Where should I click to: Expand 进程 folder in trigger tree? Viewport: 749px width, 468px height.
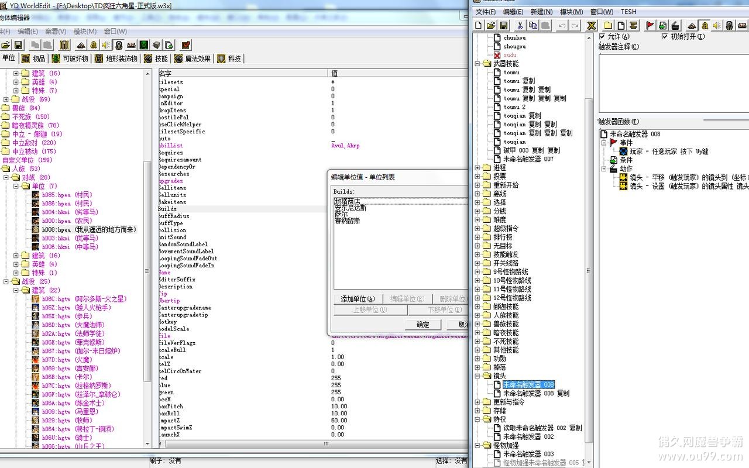click(x=477, y=168)
